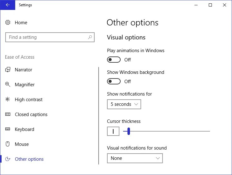Image resolution: width=232 pixels, height=175 pixels.
Task: Click the Magnifier icon in sidebar
Action: point(8,85)
